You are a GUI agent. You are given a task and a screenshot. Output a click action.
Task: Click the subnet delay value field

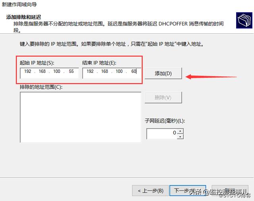point(162,134)
